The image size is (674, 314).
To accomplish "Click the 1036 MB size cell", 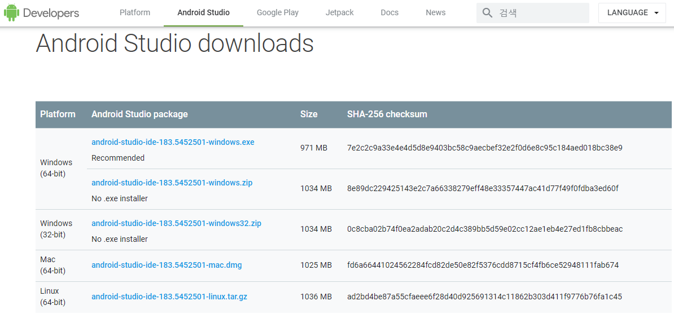I will pos(316,297).
